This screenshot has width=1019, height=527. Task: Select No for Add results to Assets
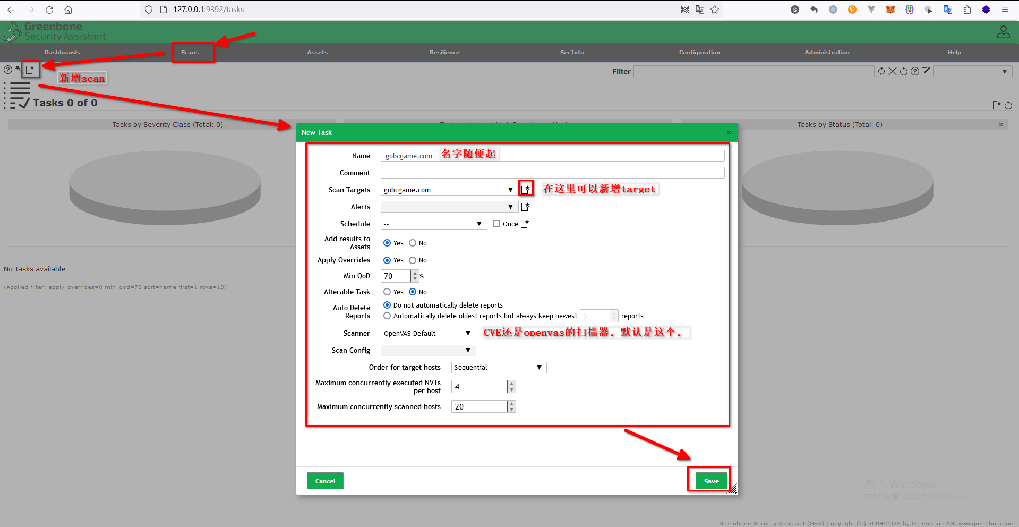[x=413, y=243]
